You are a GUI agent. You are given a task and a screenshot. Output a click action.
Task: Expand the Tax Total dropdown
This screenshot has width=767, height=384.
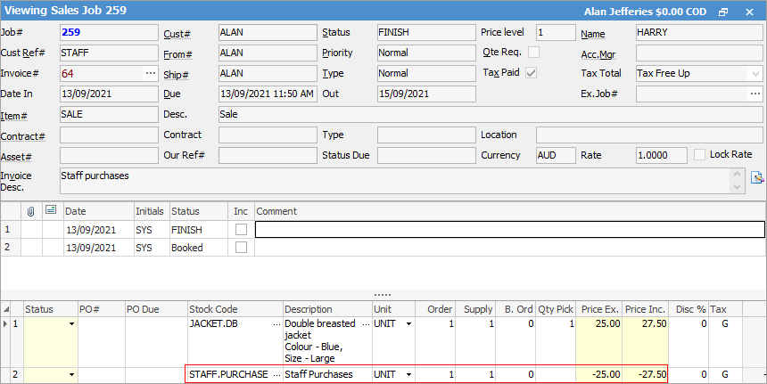click(x=755, y=73)
